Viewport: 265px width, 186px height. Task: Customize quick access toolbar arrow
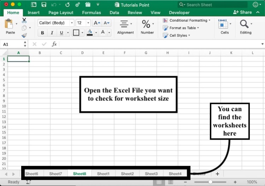tap(98, 5)
